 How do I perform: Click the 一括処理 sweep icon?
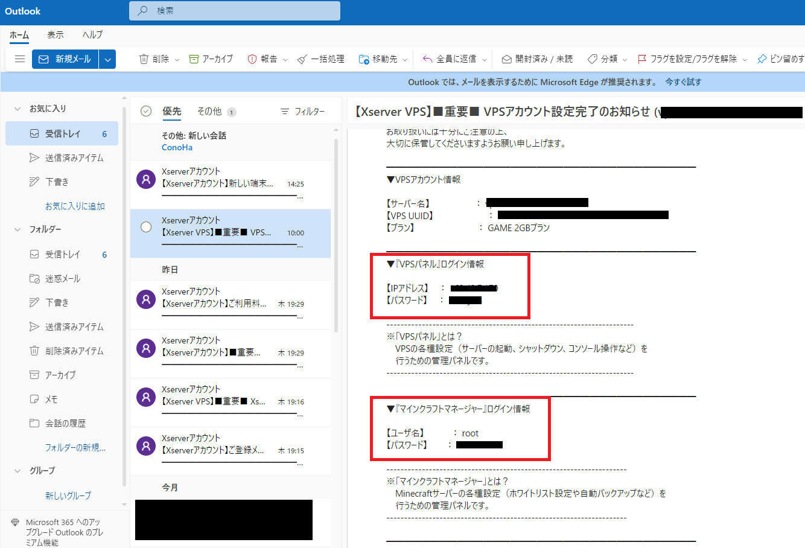click(x=302, y=59)
